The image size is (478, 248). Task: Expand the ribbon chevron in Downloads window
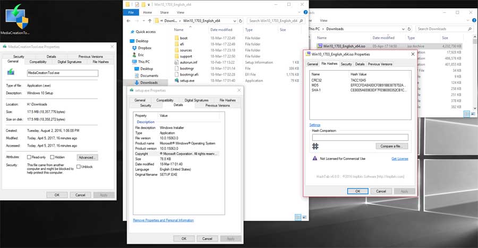pyautogui.click(x=467, y=20)
